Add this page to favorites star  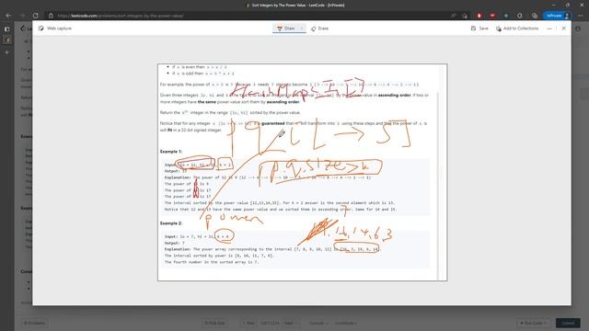(x=465, y=16)
